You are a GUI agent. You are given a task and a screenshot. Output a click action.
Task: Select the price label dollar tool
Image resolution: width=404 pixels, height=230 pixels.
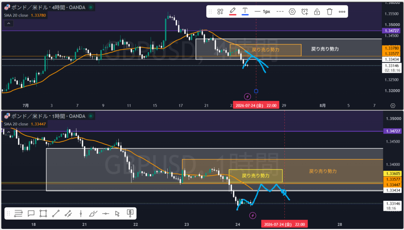130,213
